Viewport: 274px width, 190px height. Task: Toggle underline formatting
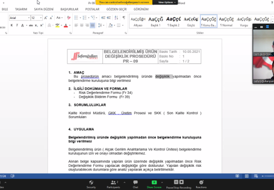[x=23, y=25]
